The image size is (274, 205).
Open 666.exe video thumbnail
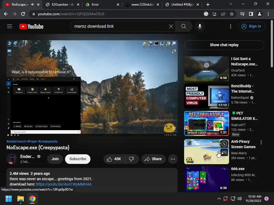tap(206, 179)
